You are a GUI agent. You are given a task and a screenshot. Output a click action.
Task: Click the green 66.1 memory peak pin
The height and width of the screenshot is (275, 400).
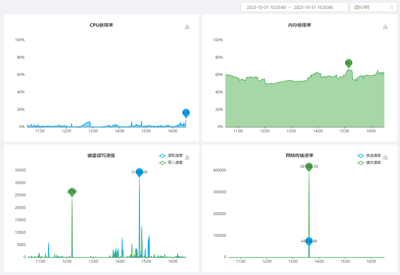tap(348, 63)
